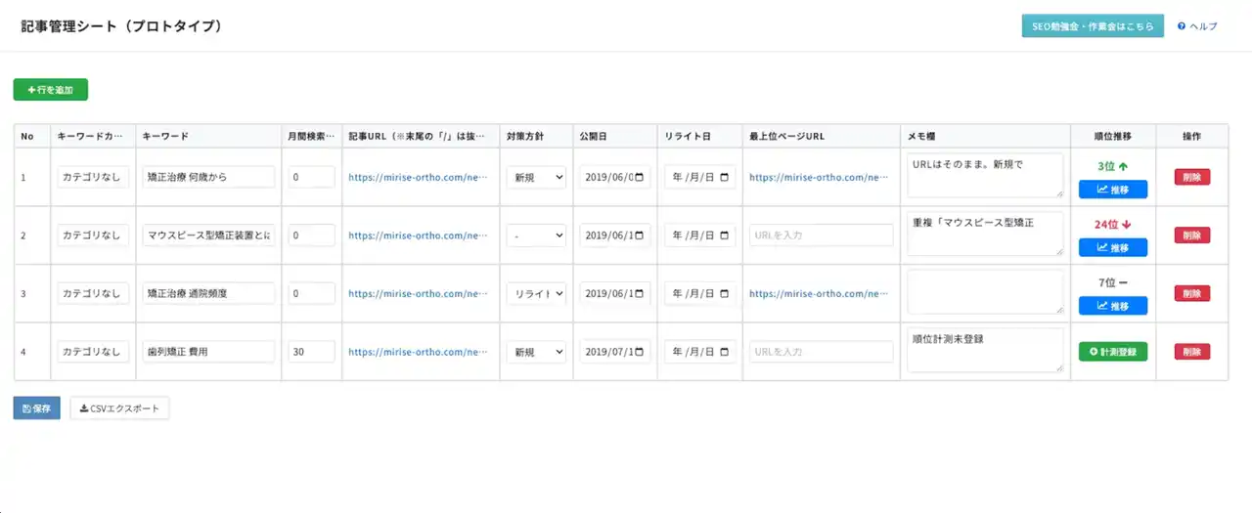Click the help icon labeled ヘルプ
The height and width of the screenshot is (513, 1252).
click(1182, 26)
